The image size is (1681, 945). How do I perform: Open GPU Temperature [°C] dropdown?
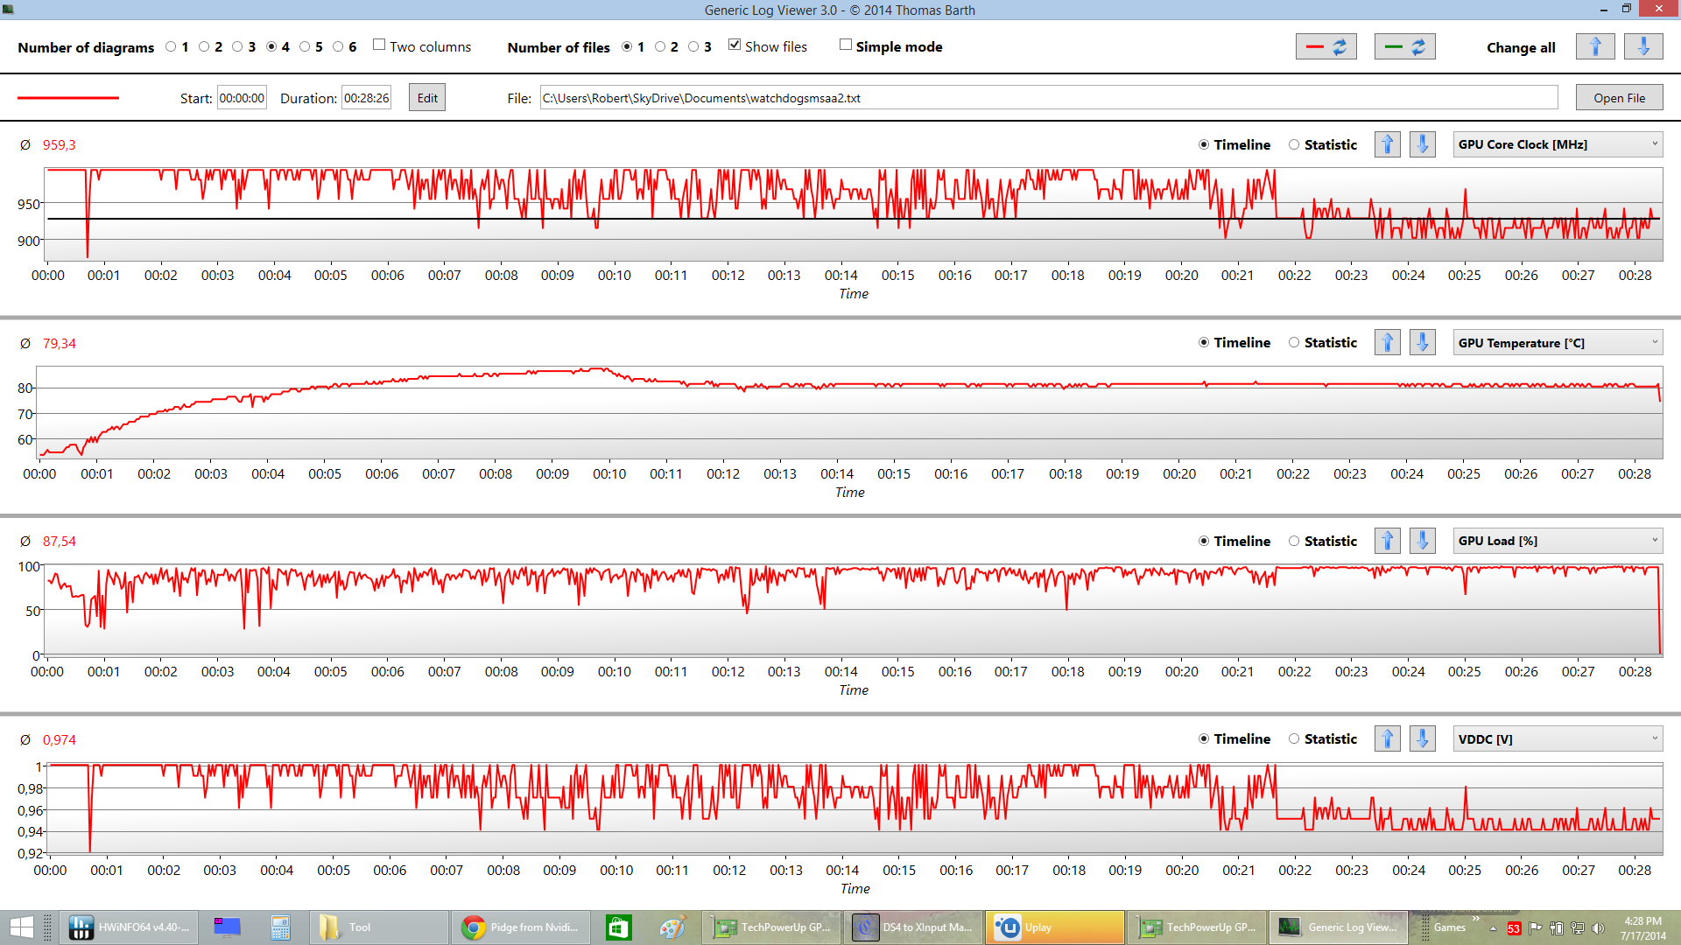[x=1558, y=343]
